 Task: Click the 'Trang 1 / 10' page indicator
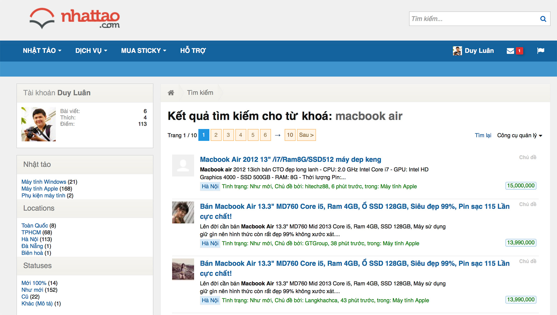click(x=182, y=135)
